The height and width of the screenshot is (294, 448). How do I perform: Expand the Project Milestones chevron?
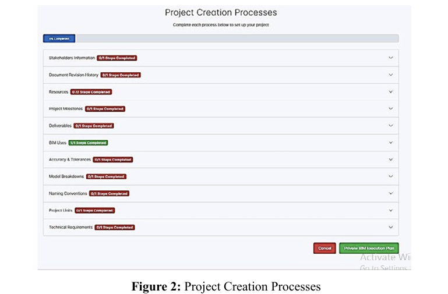pyautogui.click(x=390, y=109)
